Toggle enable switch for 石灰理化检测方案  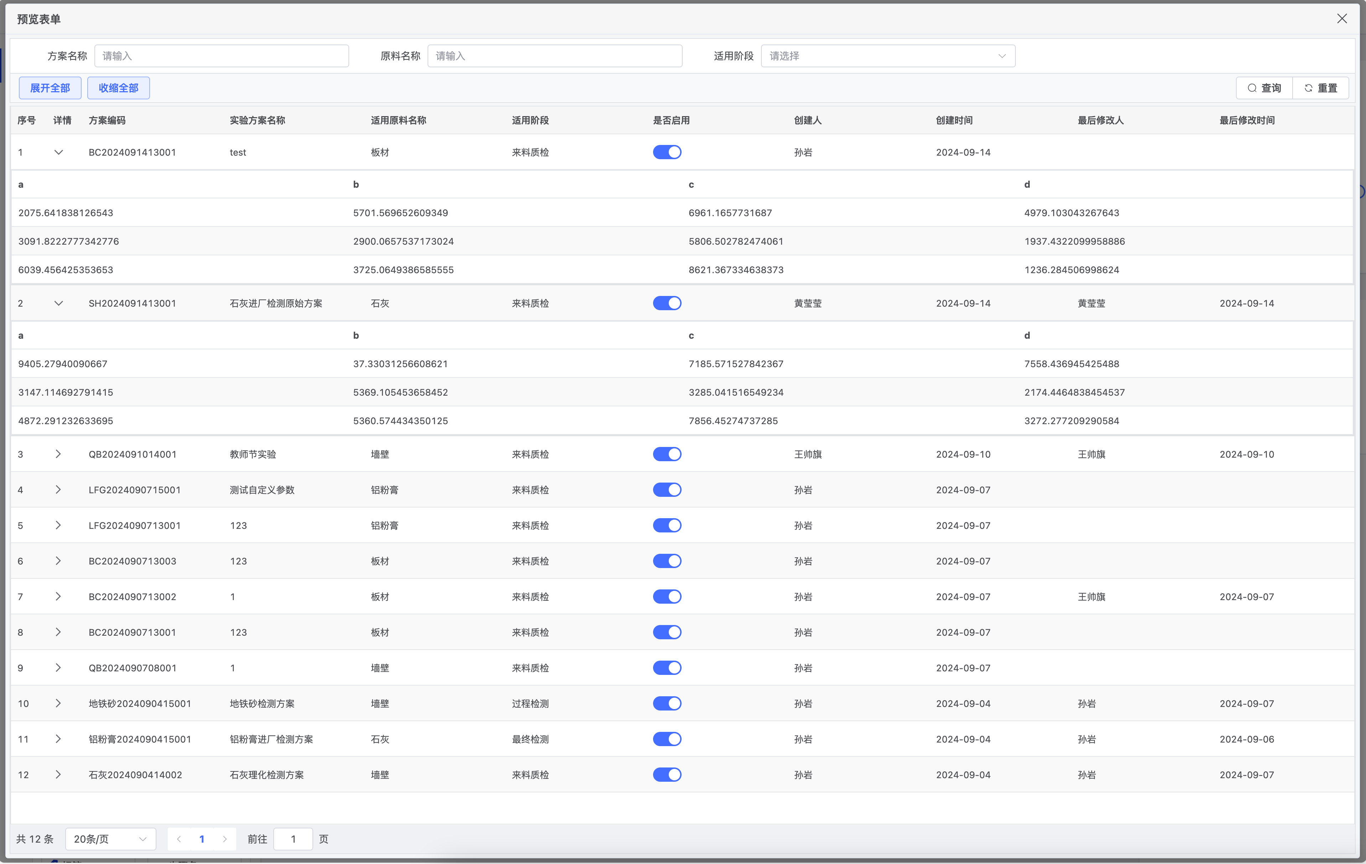pos(667,775)
